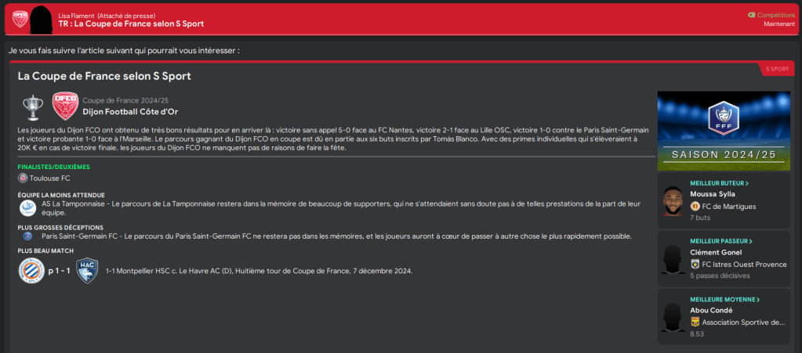Expand the Meilleur Buteur section
The width and height of the screenshot is (802, 353).
[x=719, y=183]
